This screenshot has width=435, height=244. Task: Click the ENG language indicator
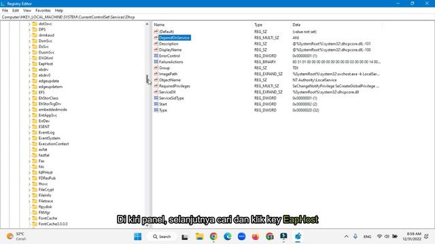[x=367, y=237]
